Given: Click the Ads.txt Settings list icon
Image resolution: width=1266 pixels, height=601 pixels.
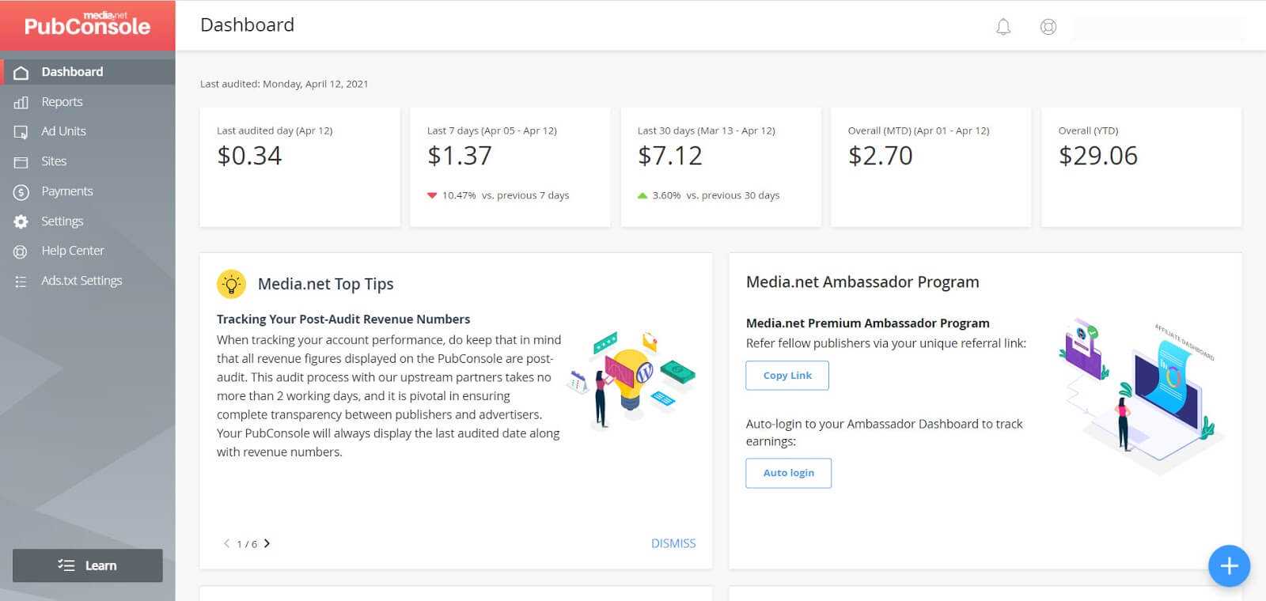Looking at the screenshot, I should pyautogui.click(x=21, y=282).
